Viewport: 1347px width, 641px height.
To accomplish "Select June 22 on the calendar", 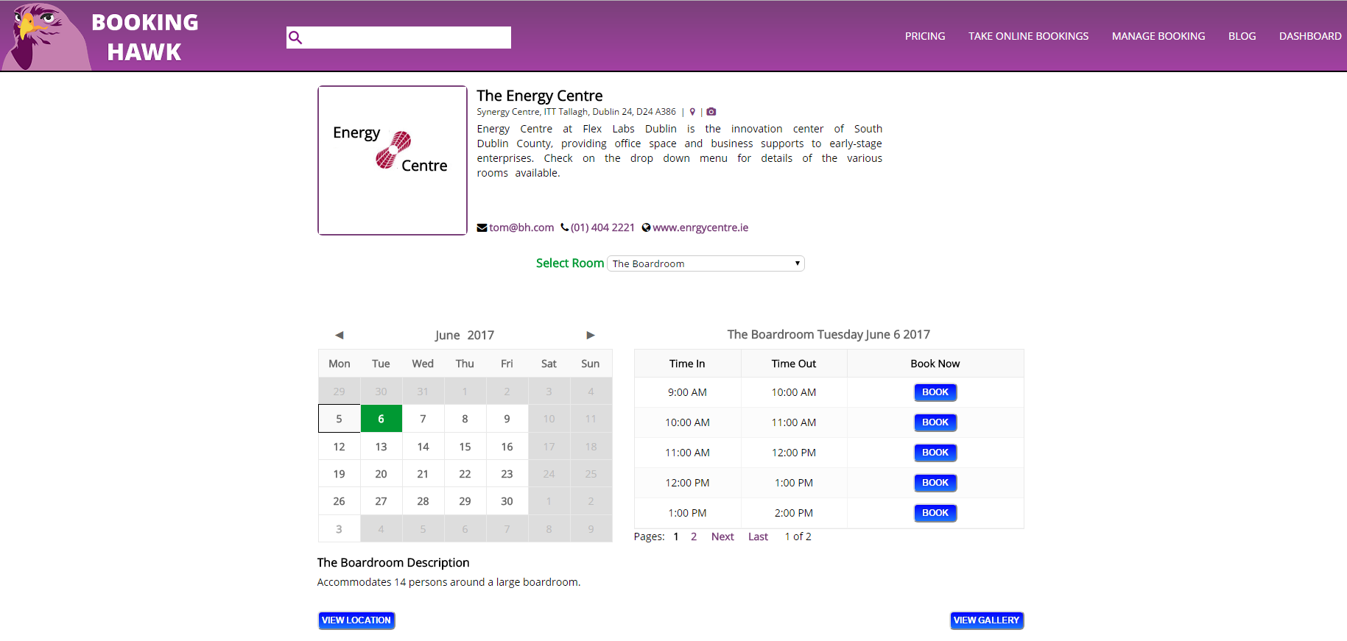I will [x=465, y=474].
